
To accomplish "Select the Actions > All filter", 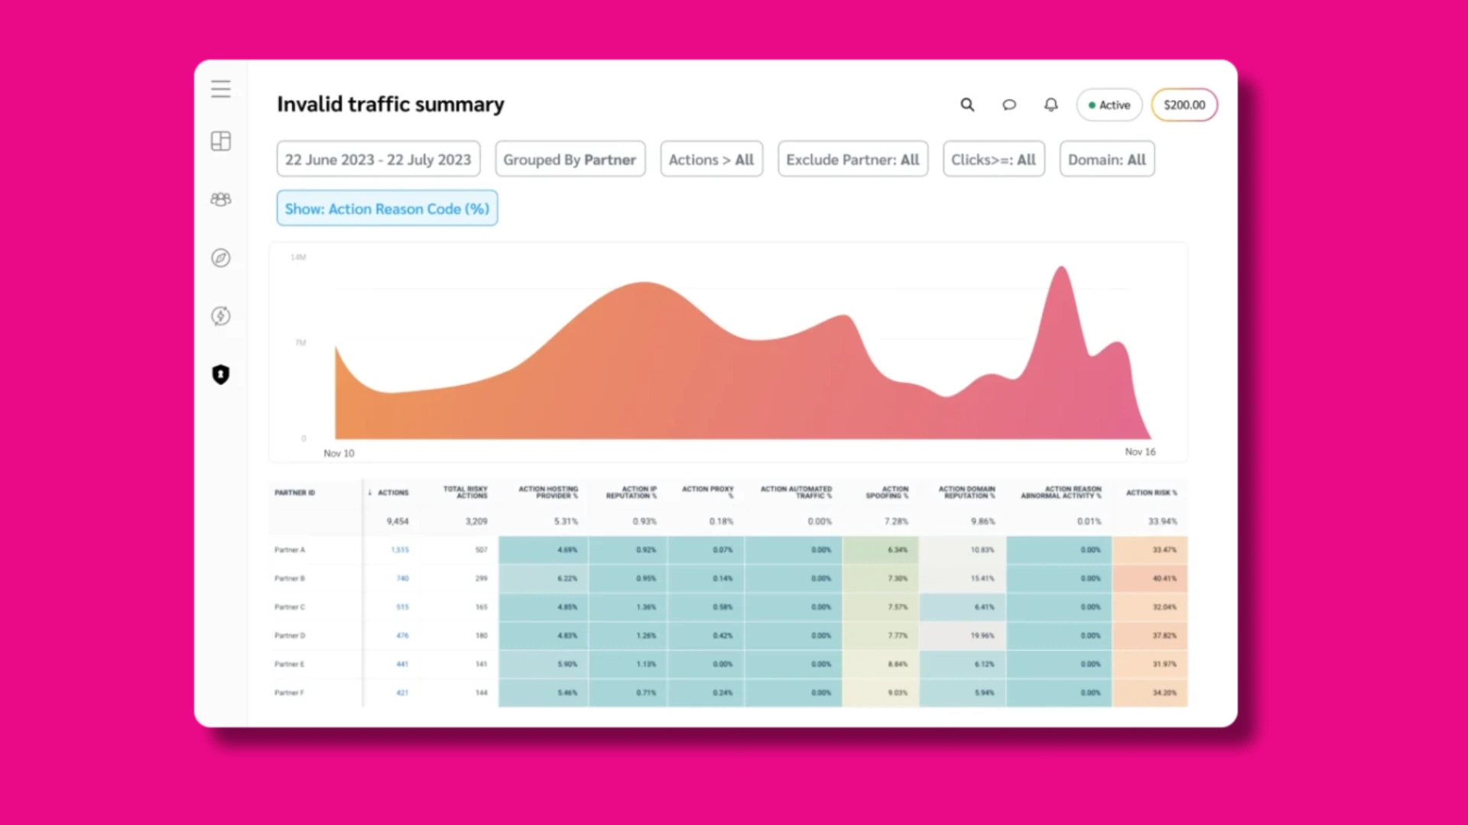I will click(711, 159).
